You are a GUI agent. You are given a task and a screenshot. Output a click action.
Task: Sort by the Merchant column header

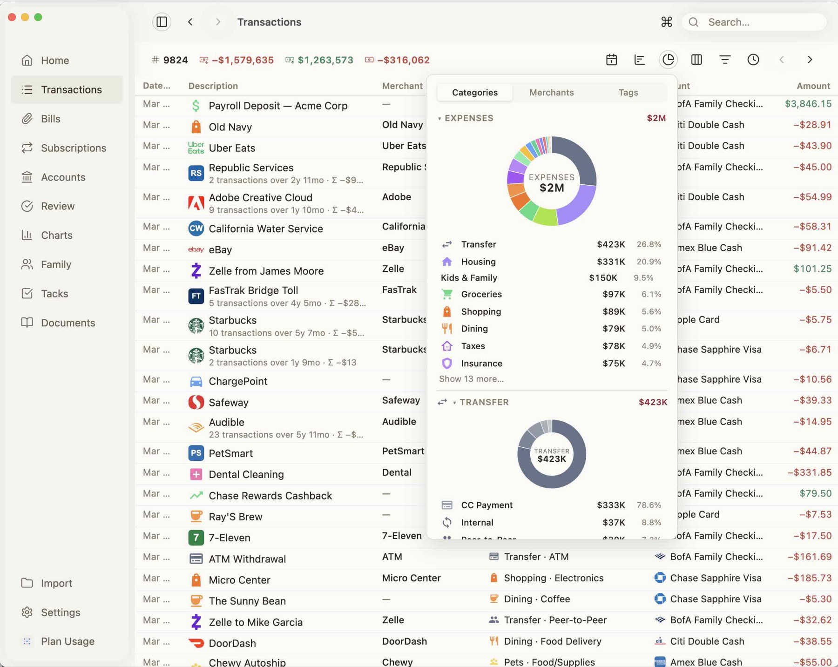pos(402,86)
